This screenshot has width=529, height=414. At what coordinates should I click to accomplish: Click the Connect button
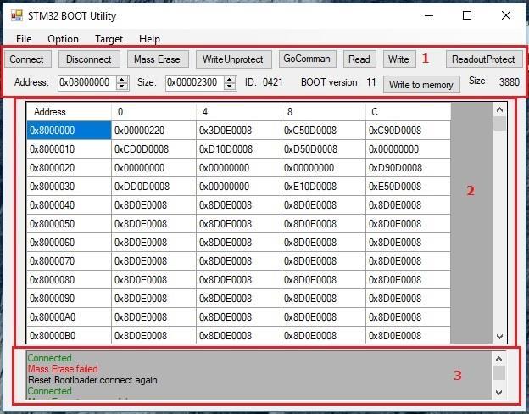26,59
